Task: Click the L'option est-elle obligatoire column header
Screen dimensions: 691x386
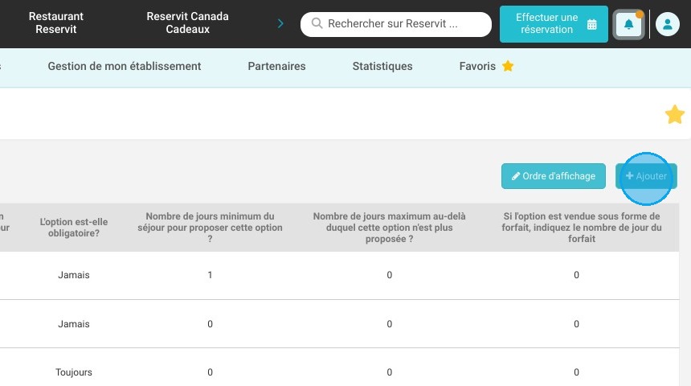Action: tap(74, 228)
